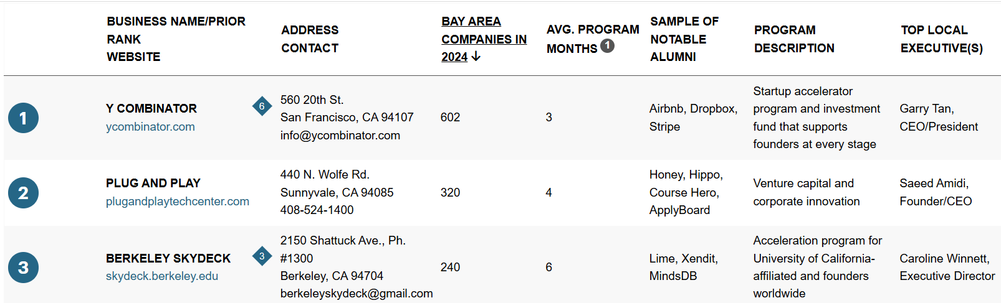Viewport: 1001px width, 303px height.
Task: Click the Top Local Executive(s) column header
Action: pyautogui.click(x=941, y=39)
